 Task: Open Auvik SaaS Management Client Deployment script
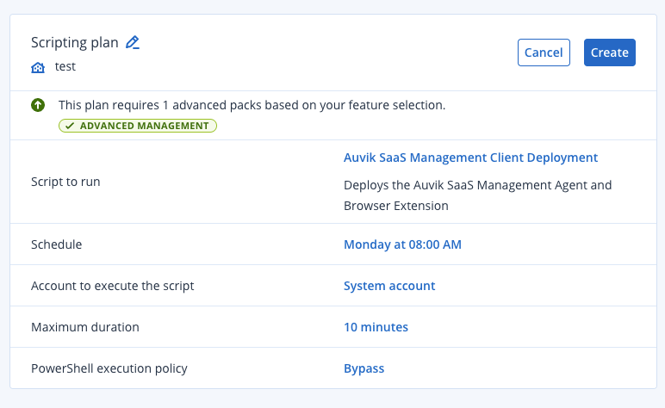[x=470, y=158]
